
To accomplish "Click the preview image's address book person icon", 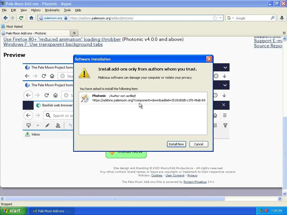I will coord(58,125).
